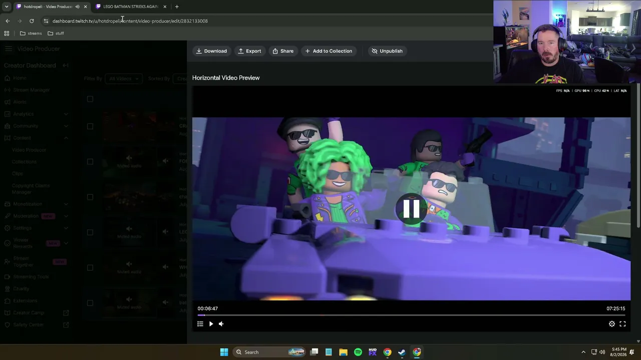Open File Explorer from taskbar
The height and width of the screenshot is (360, 641).
[x=343, y=352]
